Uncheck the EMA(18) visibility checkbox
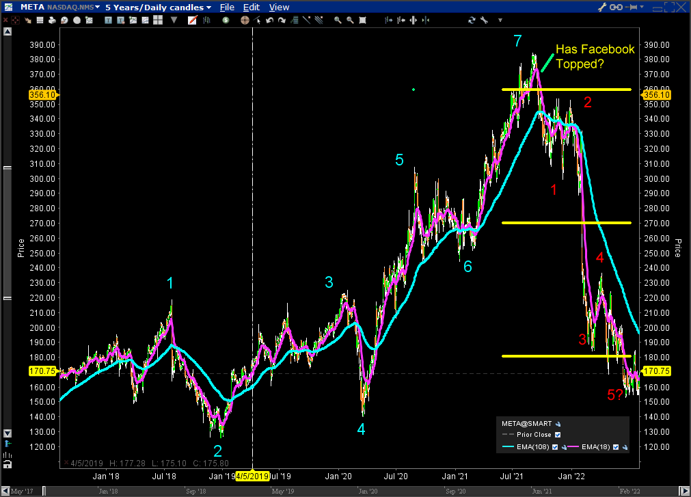The width and height of the screenshot is (691, 497). click(x=616, y=447)
